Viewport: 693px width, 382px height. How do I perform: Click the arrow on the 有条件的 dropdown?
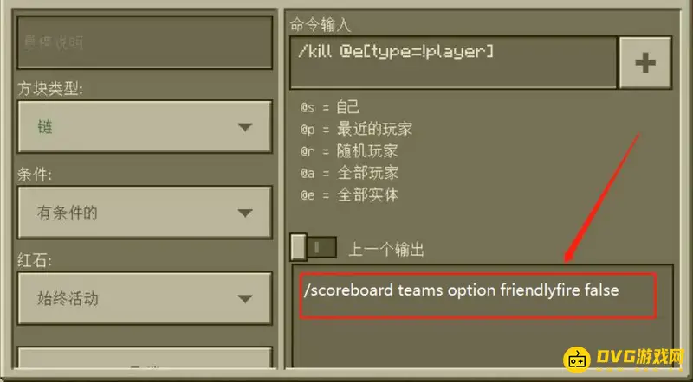[245, 213]
